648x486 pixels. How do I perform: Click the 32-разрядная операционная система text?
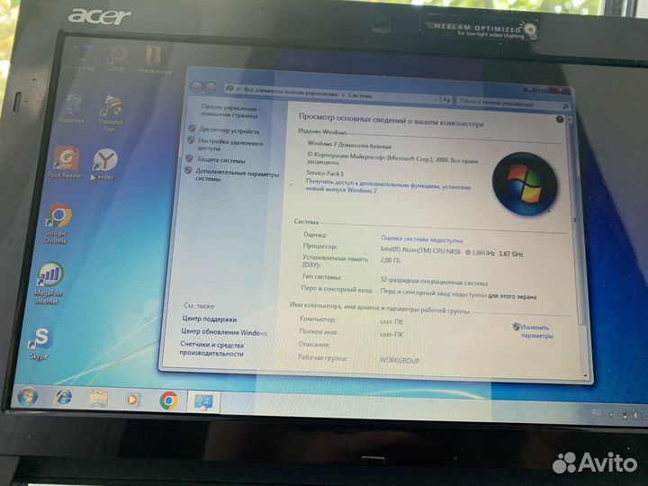pyautogui.click(x=434, y=282)
